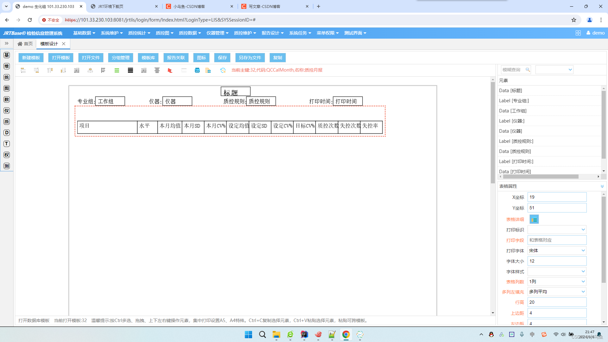Click the 分组管理 button

point(121,58)
